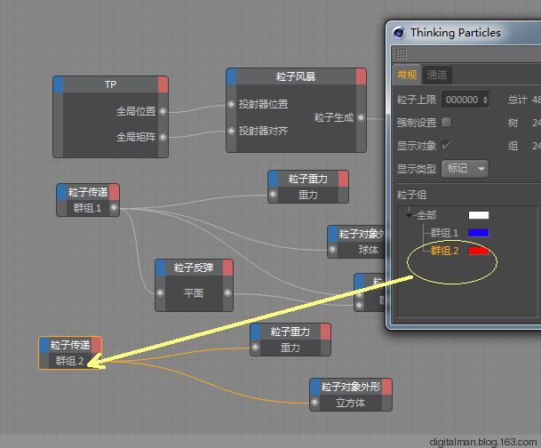Image resolution: width=541 pixels, height=448 pixels.
Task: Click the white color swatch for 全部
Action: point(479,215)
